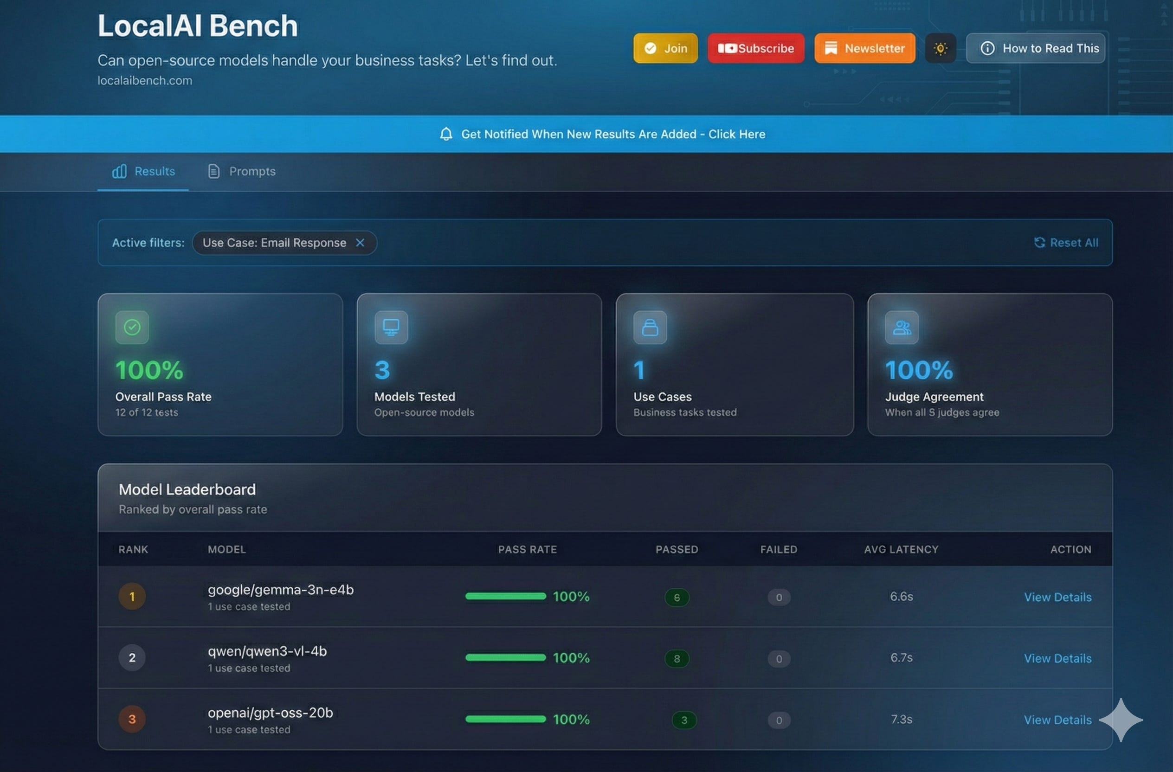Click failed count badge for gpt-oss-20b
The height and width of the screenshot is (772, 1173).
point(779,721)
